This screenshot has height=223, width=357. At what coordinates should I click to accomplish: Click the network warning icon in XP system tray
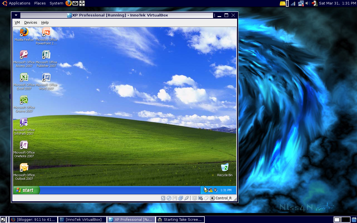click(x=211, y=190)
